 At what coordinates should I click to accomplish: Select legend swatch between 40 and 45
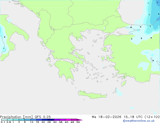(x=68, y=120)
